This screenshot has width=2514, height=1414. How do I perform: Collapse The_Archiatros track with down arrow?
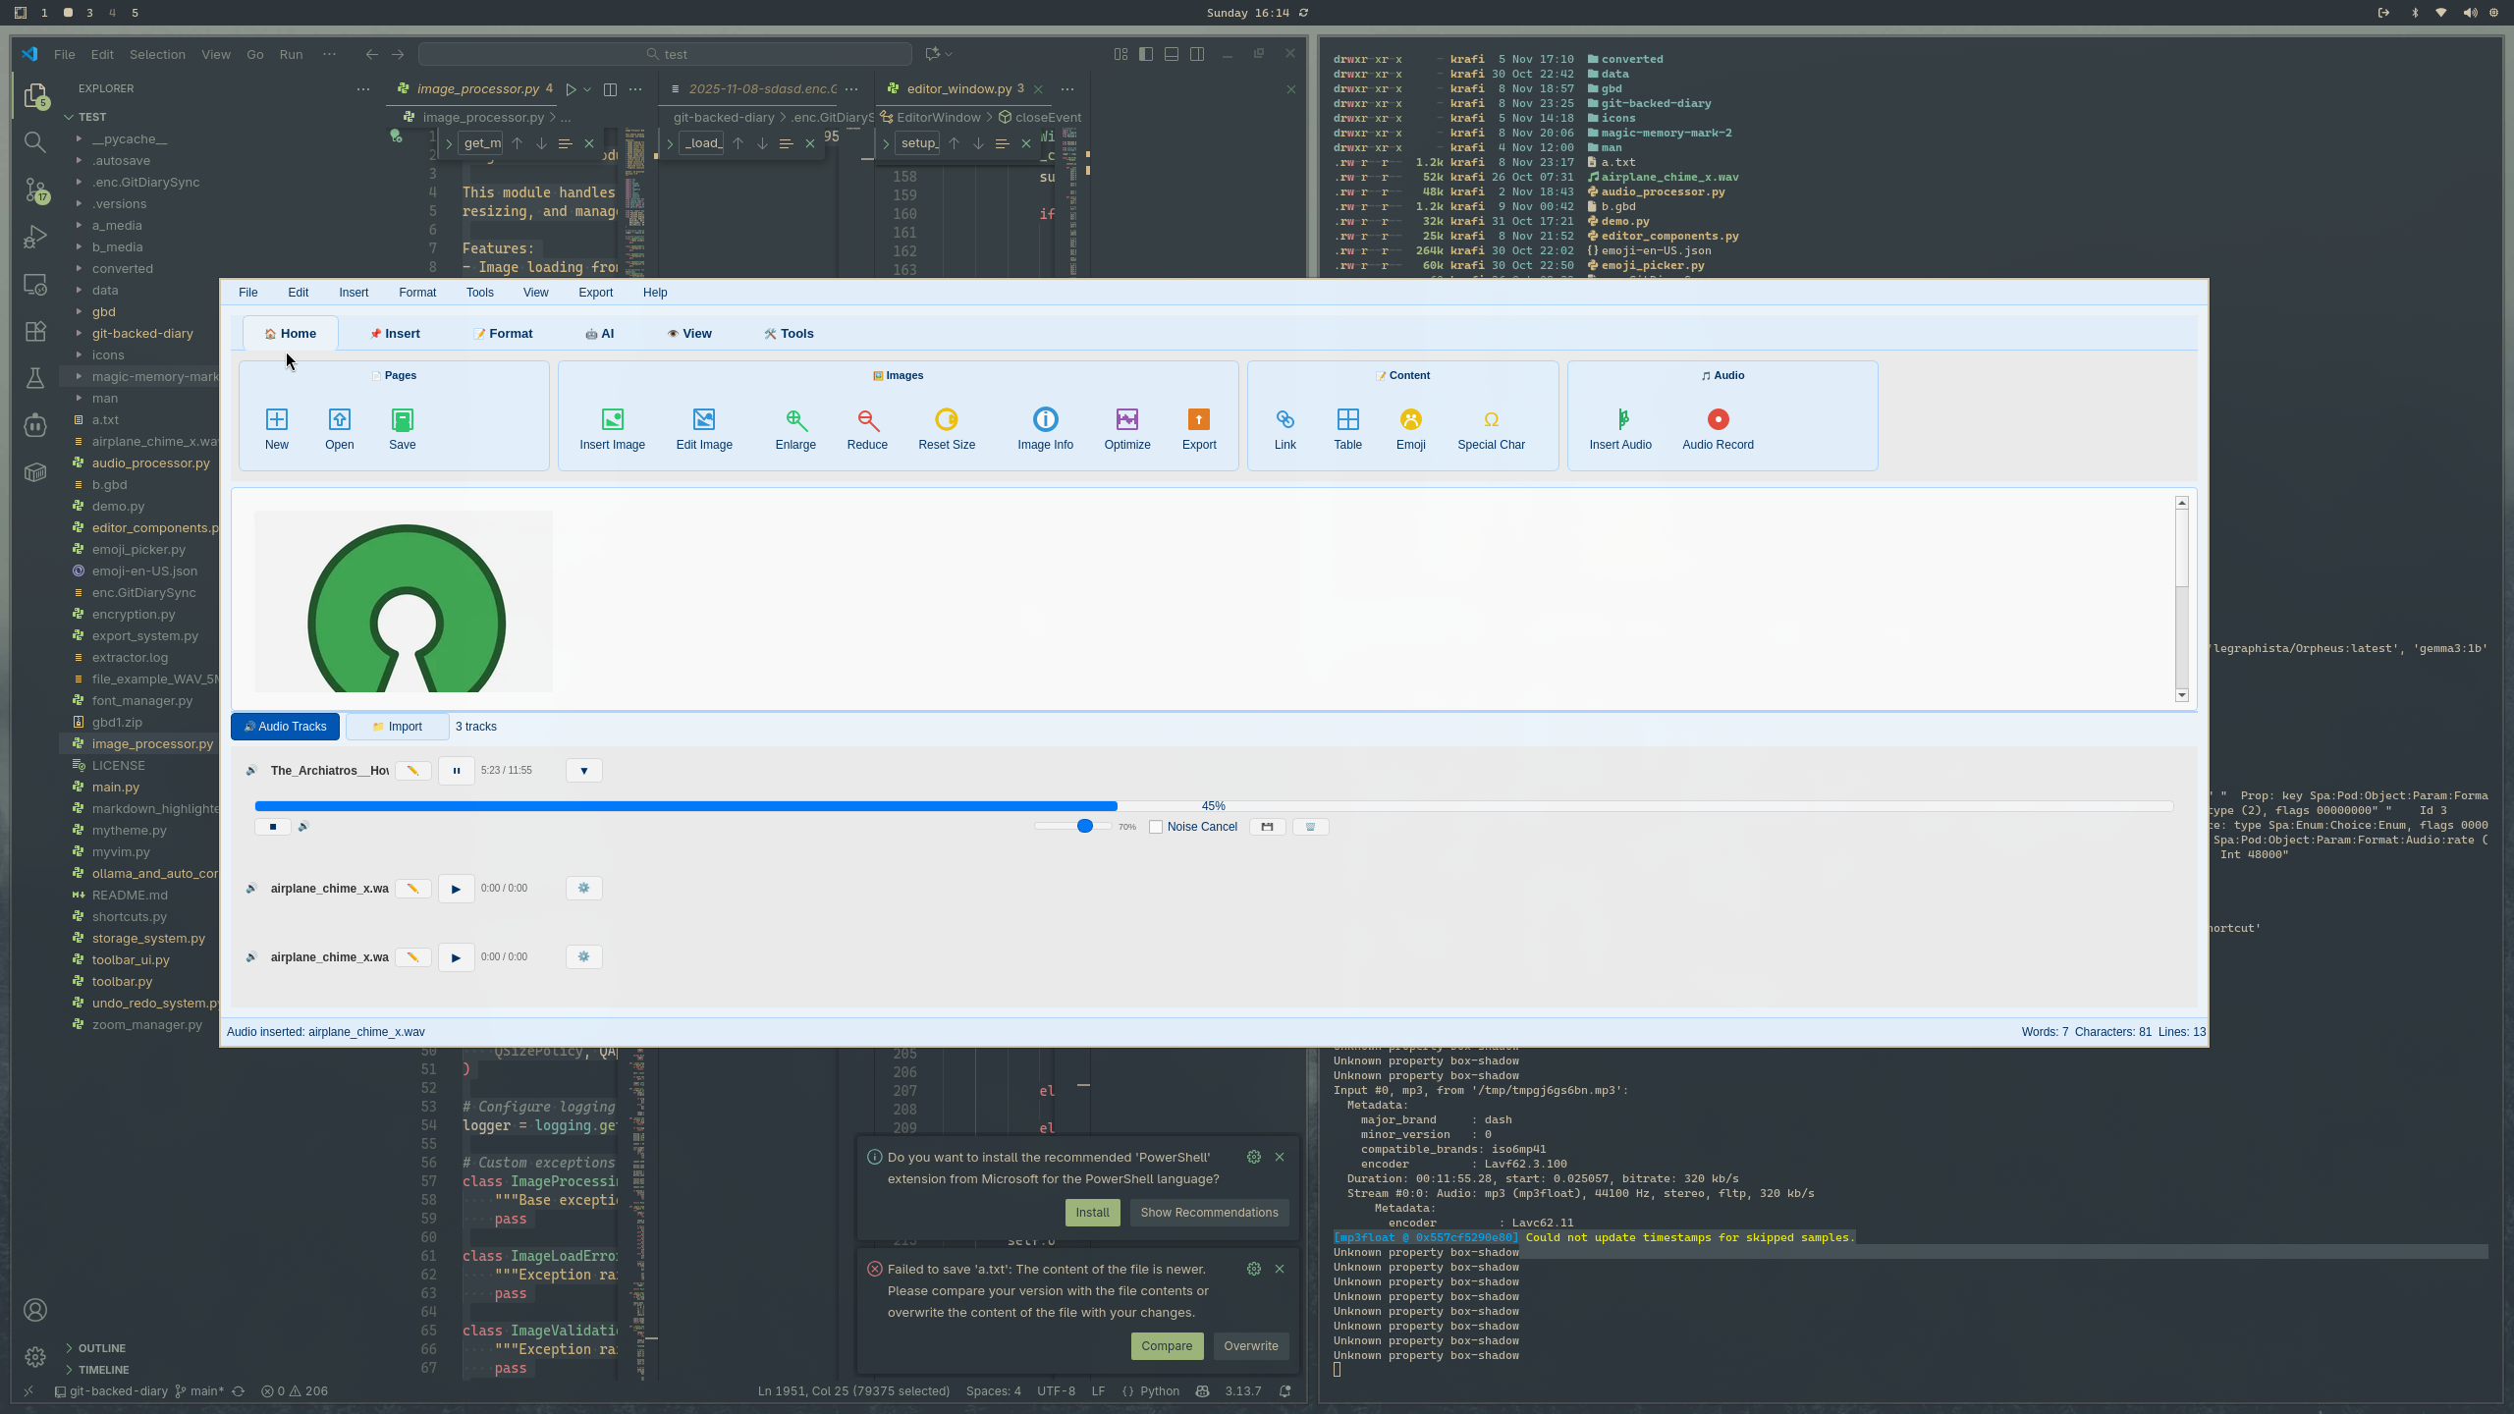[x=583, y=771]
